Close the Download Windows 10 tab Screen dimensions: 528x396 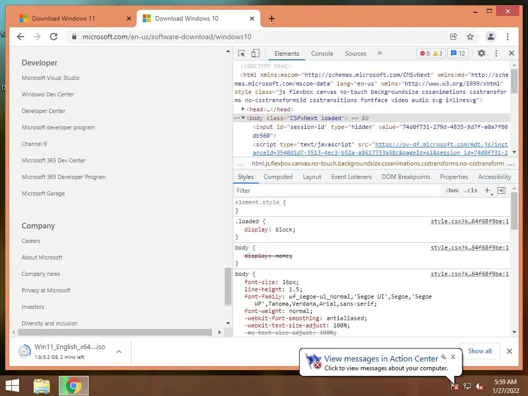252,19
